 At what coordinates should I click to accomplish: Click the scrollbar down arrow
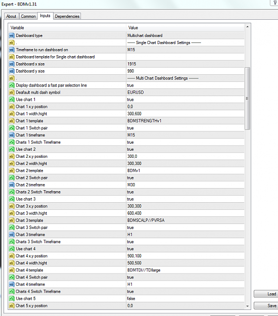pos(247,306)
